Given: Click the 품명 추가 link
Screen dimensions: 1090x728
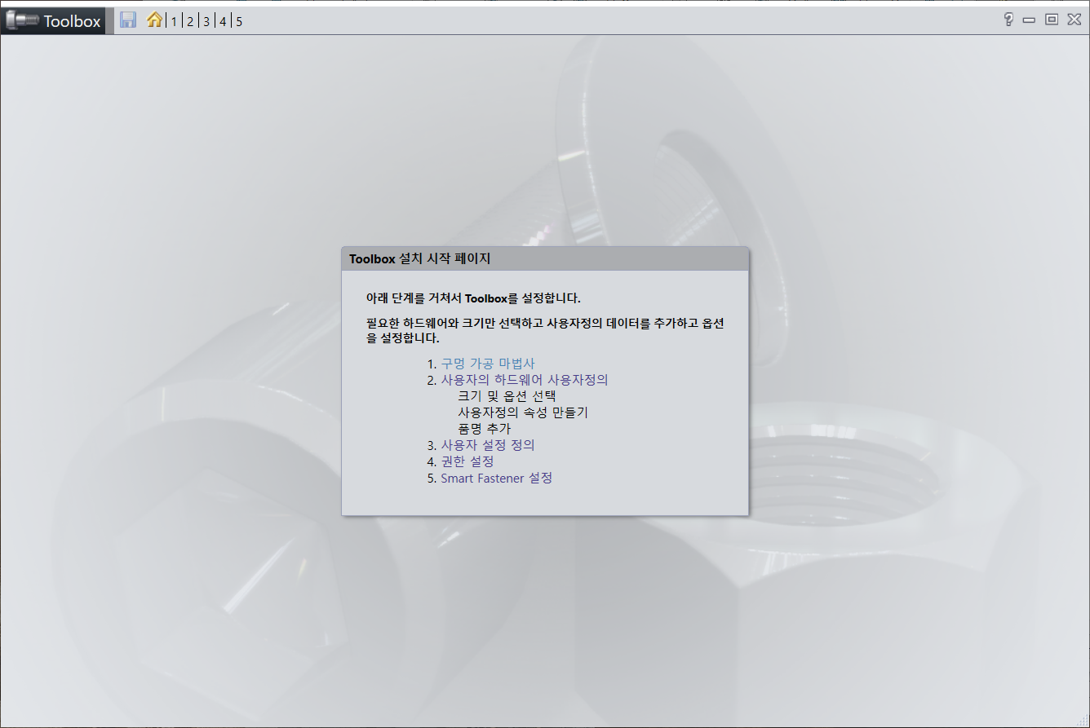Looking at the screenshot, I should (483, 428).
